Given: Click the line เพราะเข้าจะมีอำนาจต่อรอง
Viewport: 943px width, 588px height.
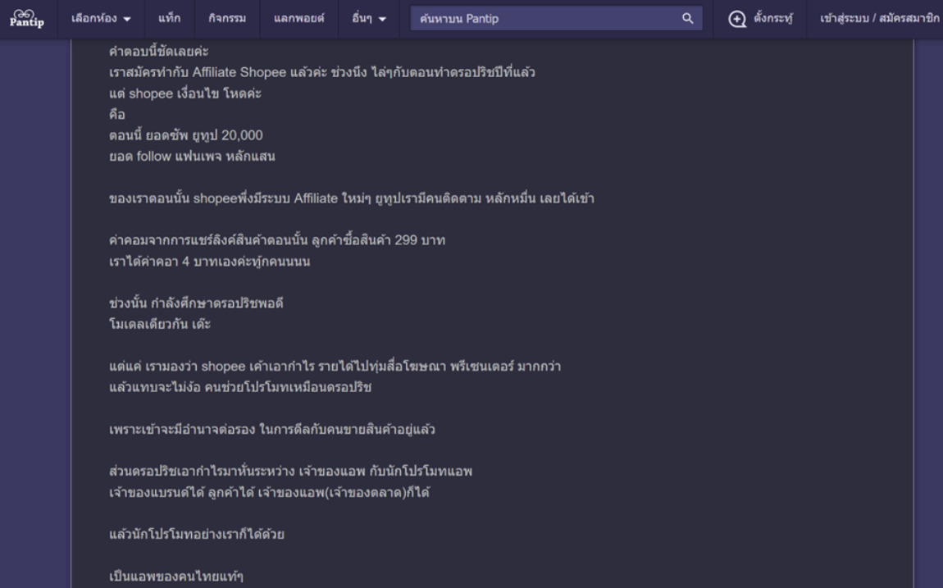Looking at the screenshot, I should [272, 429].
